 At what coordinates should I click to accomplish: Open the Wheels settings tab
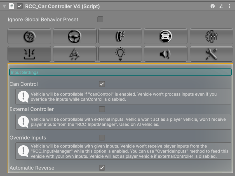point(29,36)
